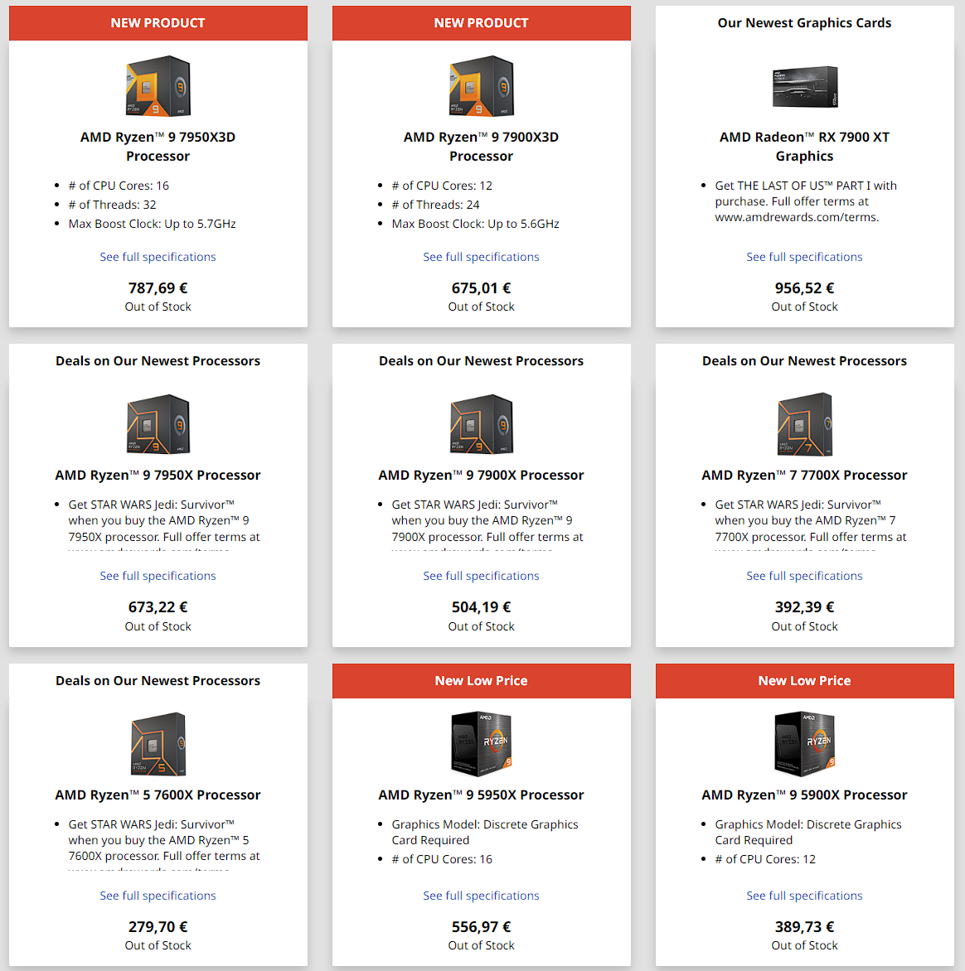Click the Radeon RX 7900 XT box image
This screenshot has height=971, width=965.
pos(804,87)
